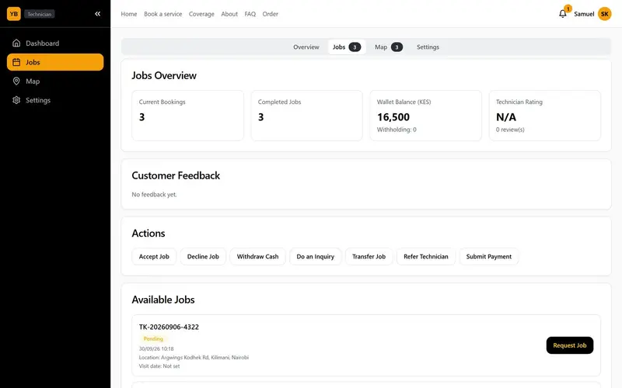Click the Completed Jobs card

pos(306,115)
